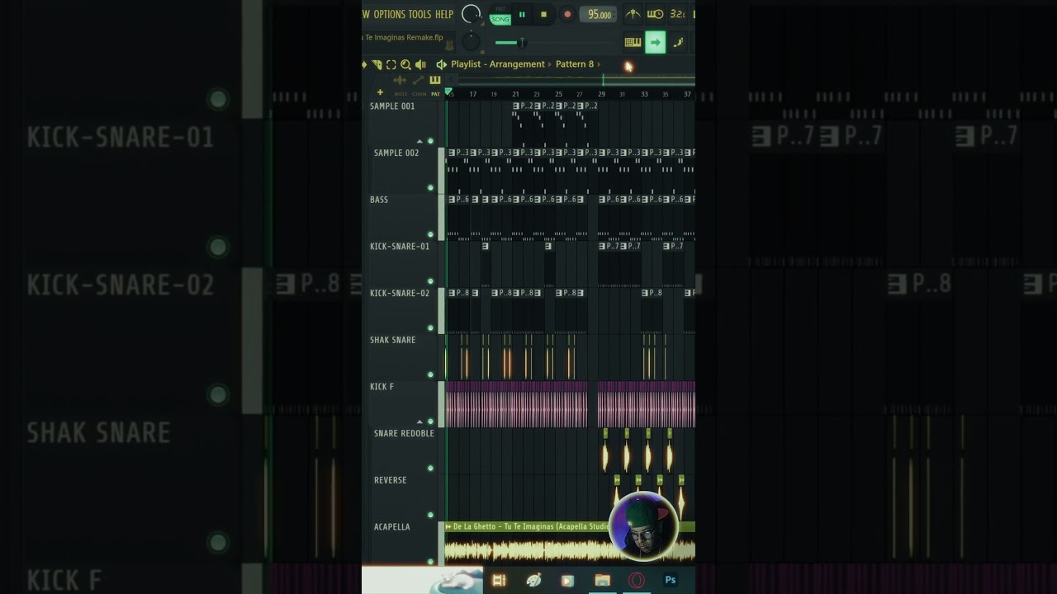Adjust the main pitch knob
Viewport: 1057px width, 594px height.
tap(470, 41)
